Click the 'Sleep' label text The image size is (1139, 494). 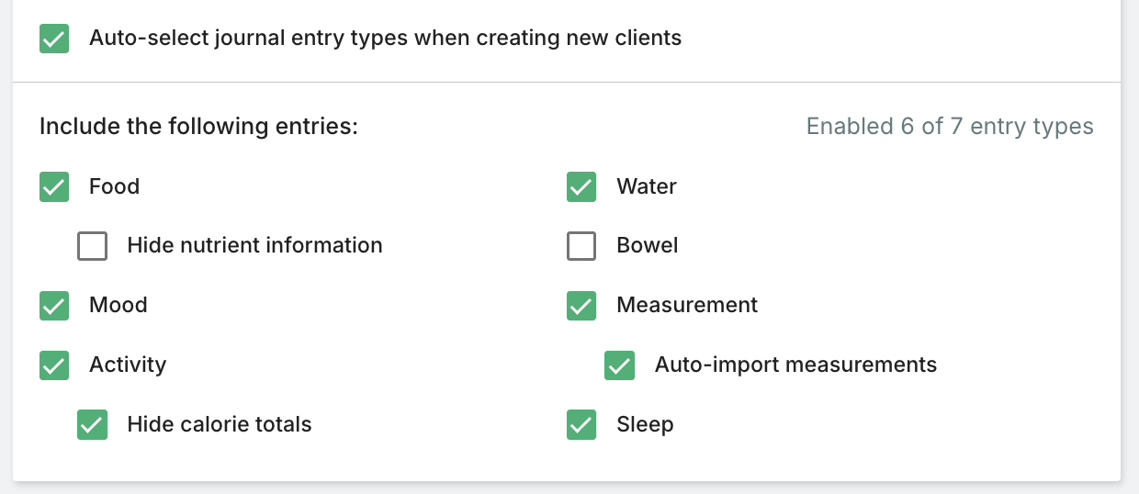[x=645, y=424]
